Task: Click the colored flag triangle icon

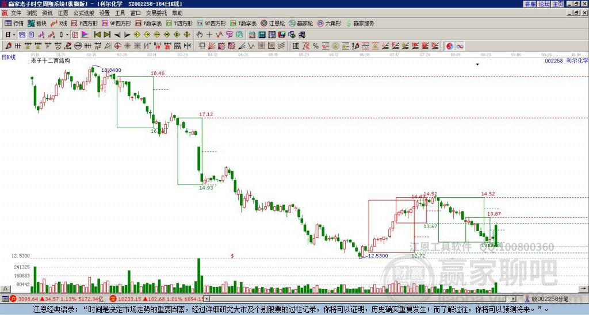Action: click(85, 35)
